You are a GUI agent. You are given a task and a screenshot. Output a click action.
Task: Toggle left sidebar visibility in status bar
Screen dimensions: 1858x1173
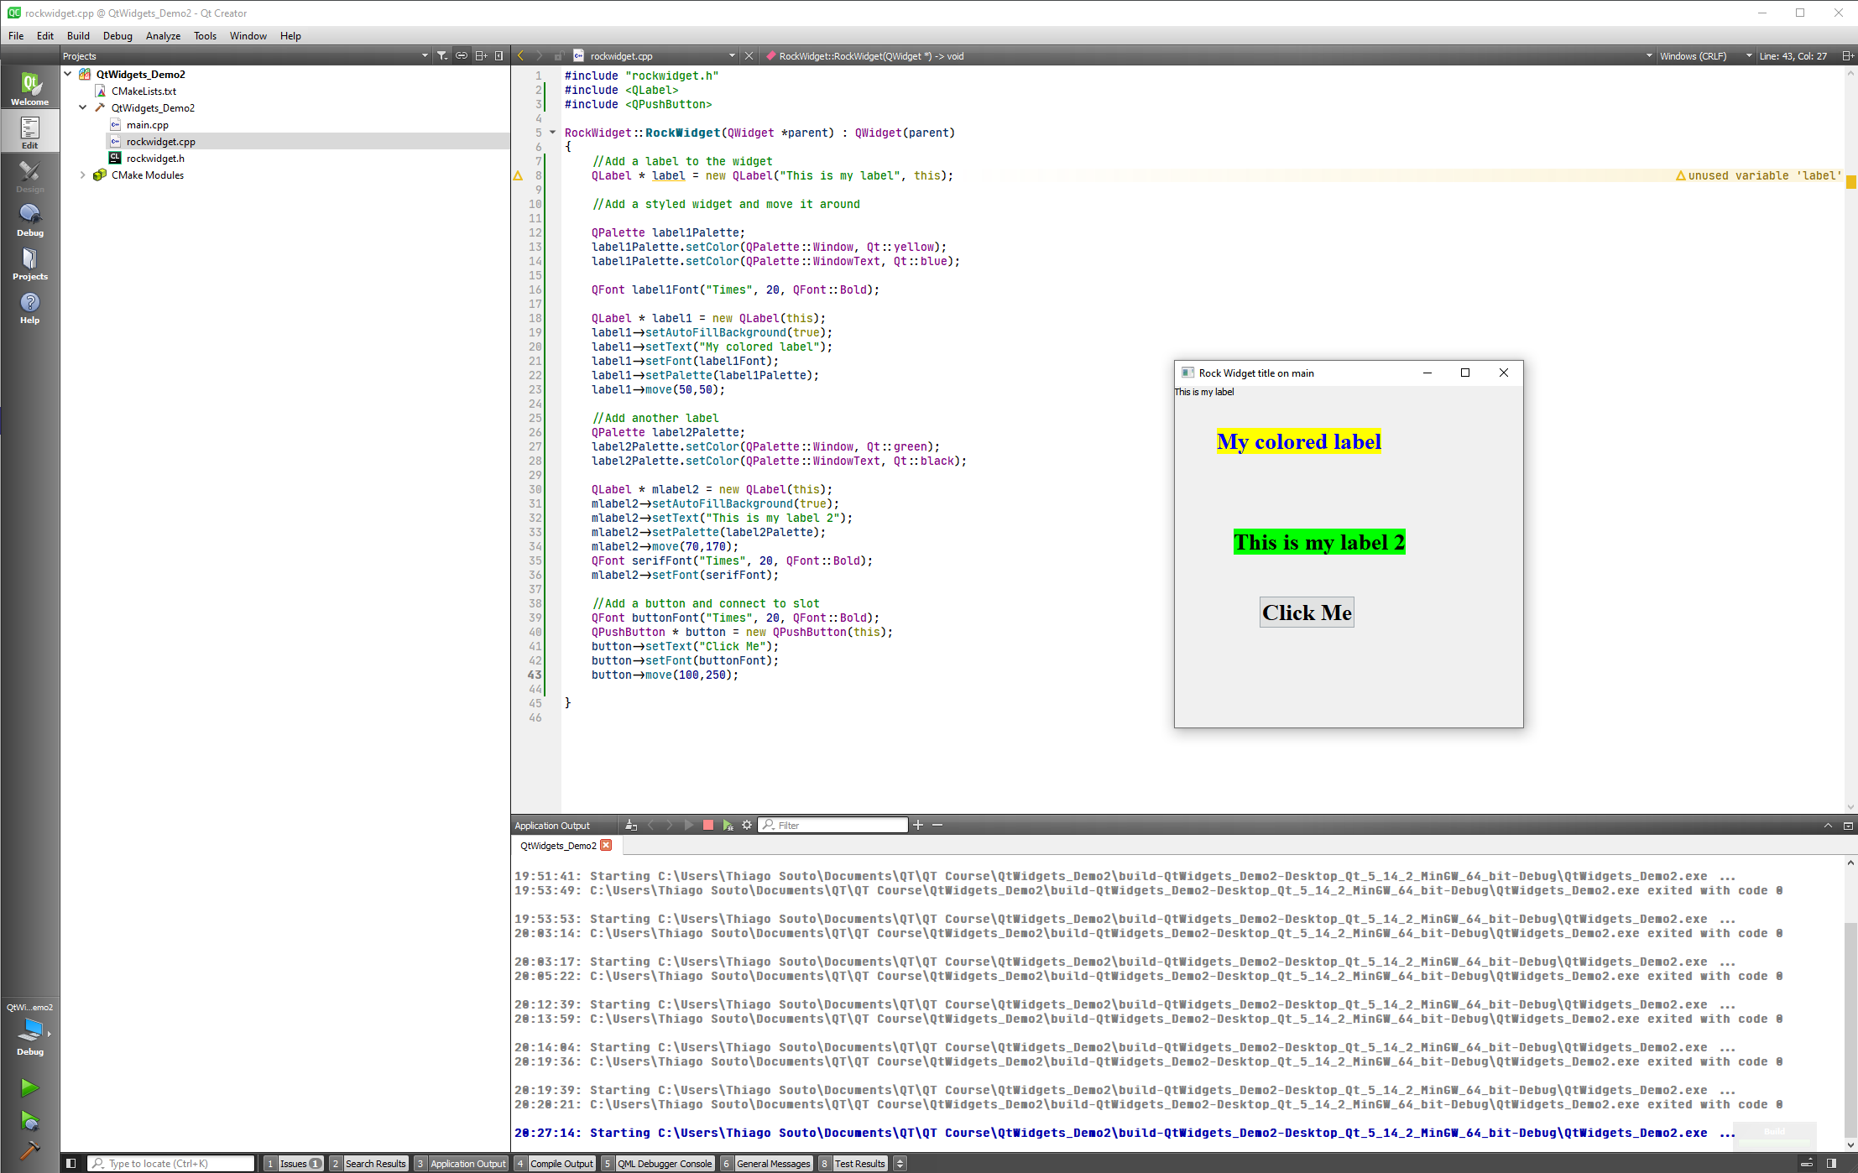tap(71, 1163)
